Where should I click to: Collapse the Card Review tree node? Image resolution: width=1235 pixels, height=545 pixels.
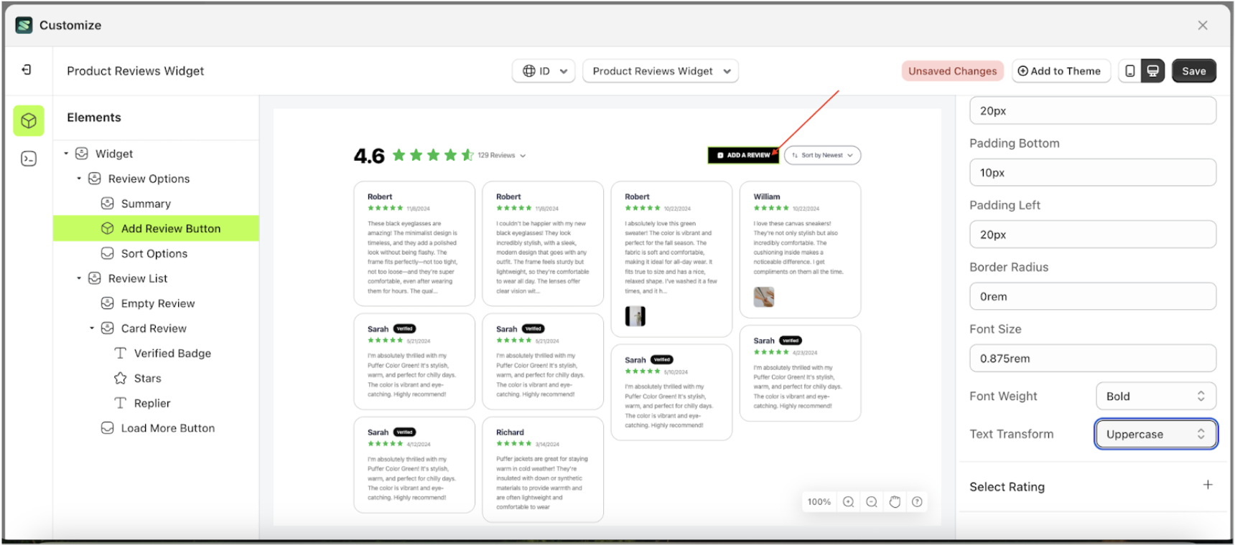(x=92, y=328)
